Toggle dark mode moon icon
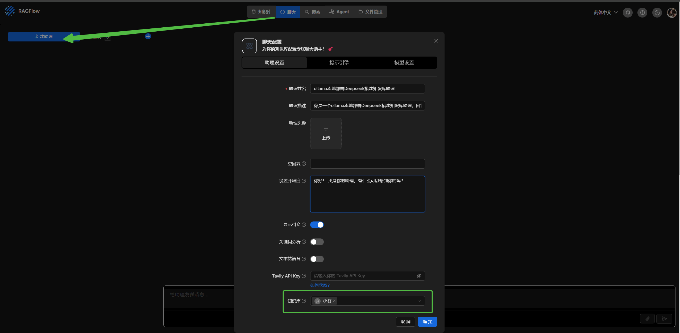This screenshot has height=333, width=680. point(657,12)
